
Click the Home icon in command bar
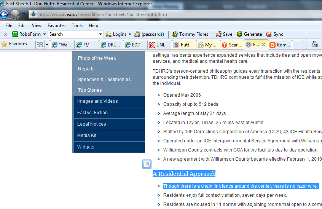tap(315, 44)
